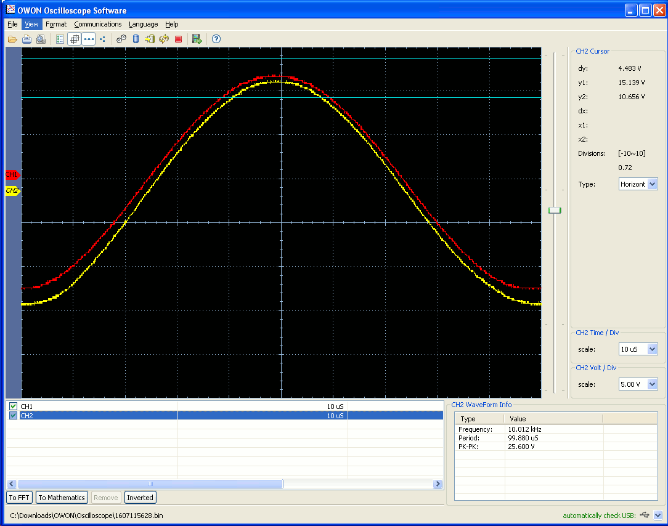The width and height of the screenshot is (668, 526).
Task: Open the File menu
Action: tap(12, 24)
